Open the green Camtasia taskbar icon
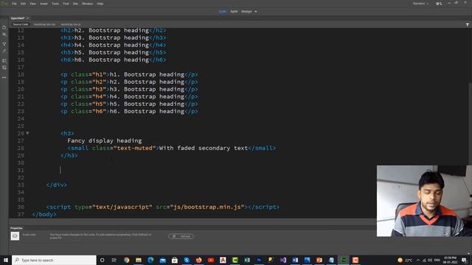The width and height of the screenshot is (472, 265). pyautogui.click(x=235, y=260)
